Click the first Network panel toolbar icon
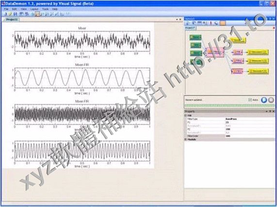The width and height of the screenshot is (277, 207). click(188, 23)
